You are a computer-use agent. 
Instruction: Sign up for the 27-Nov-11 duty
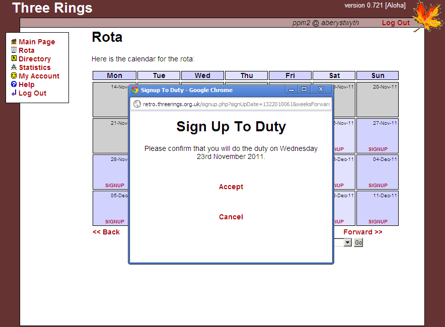pyautogui.click(x=378, y=149)
